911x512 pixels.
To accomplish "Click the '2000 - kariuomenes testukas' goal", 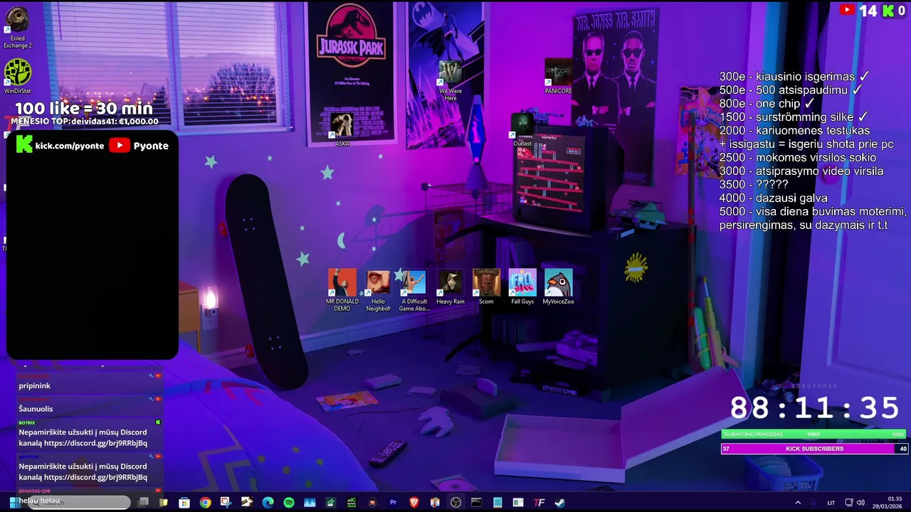I will (x=794, y=130).
